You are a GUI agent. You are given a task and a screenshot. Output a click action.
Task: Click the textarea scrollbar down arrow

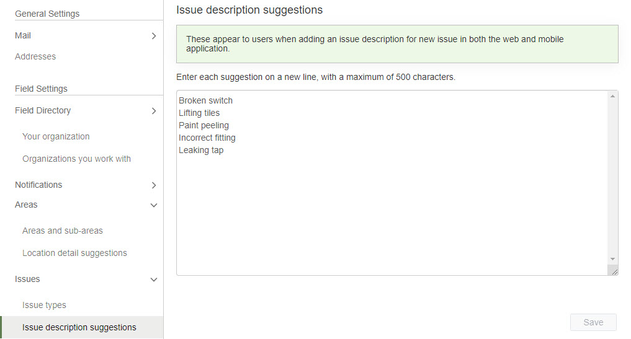tap(612, 259)
